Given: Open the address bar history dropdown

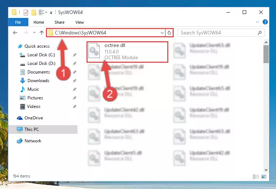Looking at the screenshot, I should (162, 33).
